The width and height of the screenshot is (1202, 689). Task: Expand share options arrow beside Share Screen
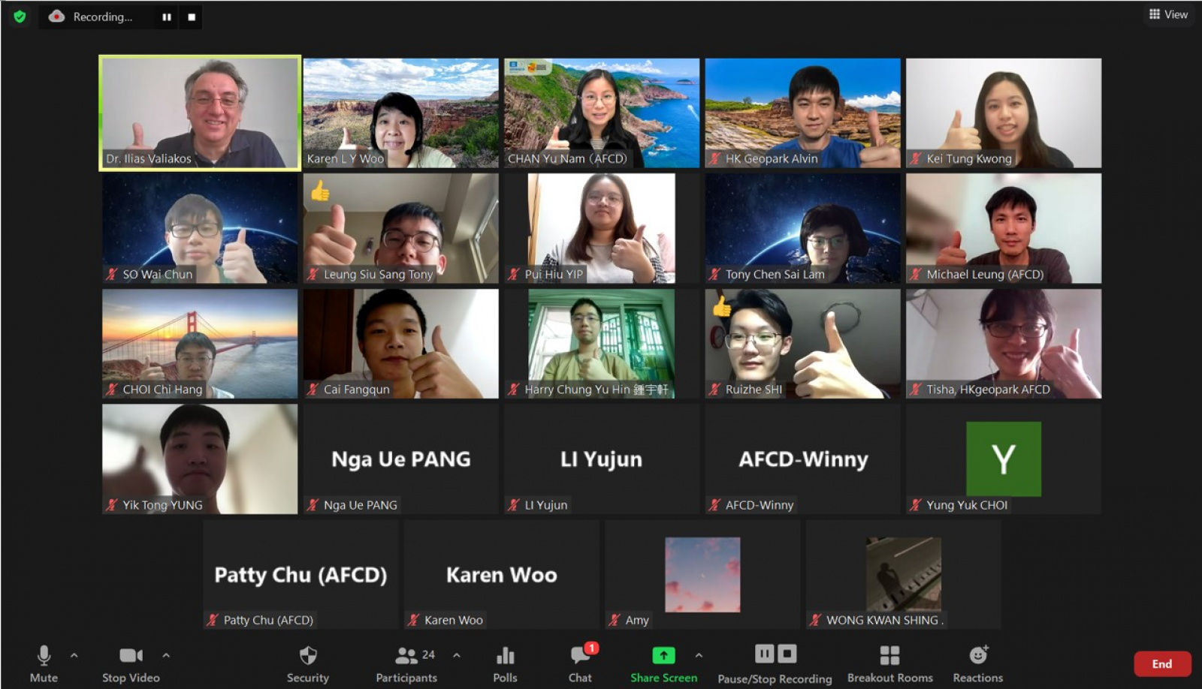699,655
